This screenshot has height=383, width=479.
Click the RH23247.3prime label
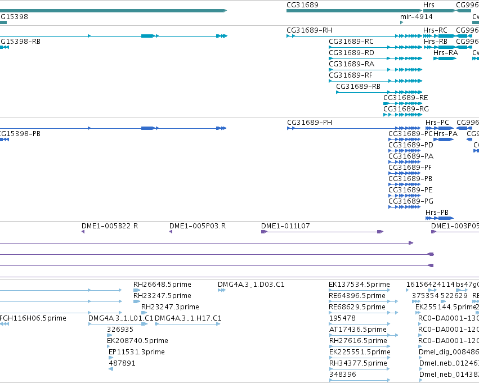tap(170, 307)
